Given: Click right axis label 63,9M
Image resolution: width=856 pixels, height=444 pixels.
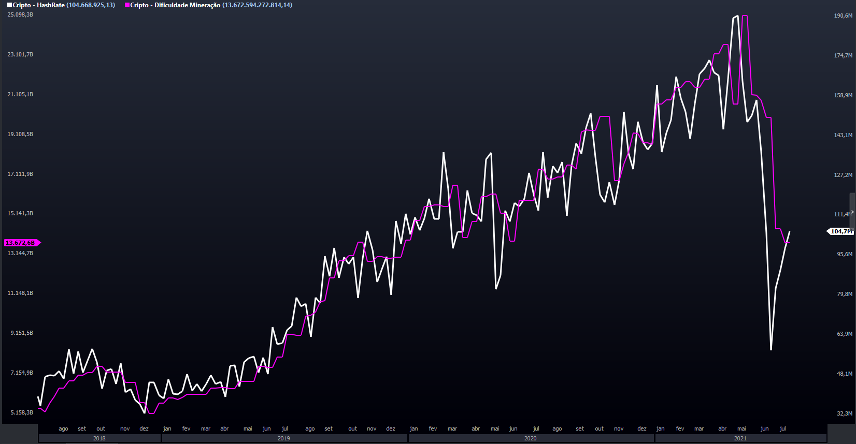Looking at the screenshot, I should [x=845, y=334].
